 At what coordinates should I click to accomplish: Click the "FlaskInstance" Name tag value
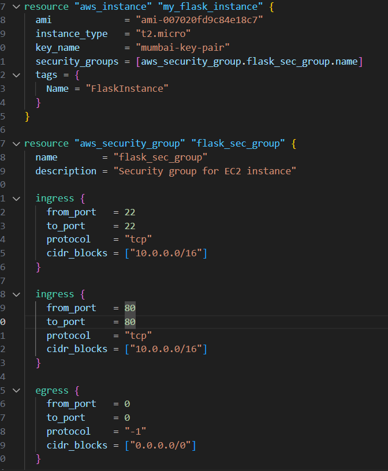(127, 89)
